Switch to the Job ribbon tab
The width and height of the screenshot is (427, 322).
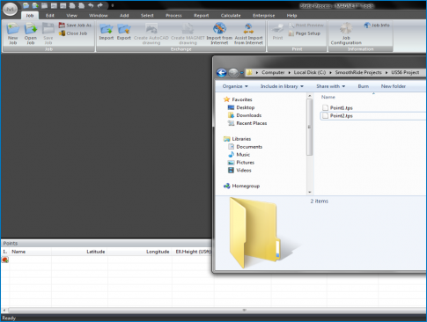tap(30, 16)
